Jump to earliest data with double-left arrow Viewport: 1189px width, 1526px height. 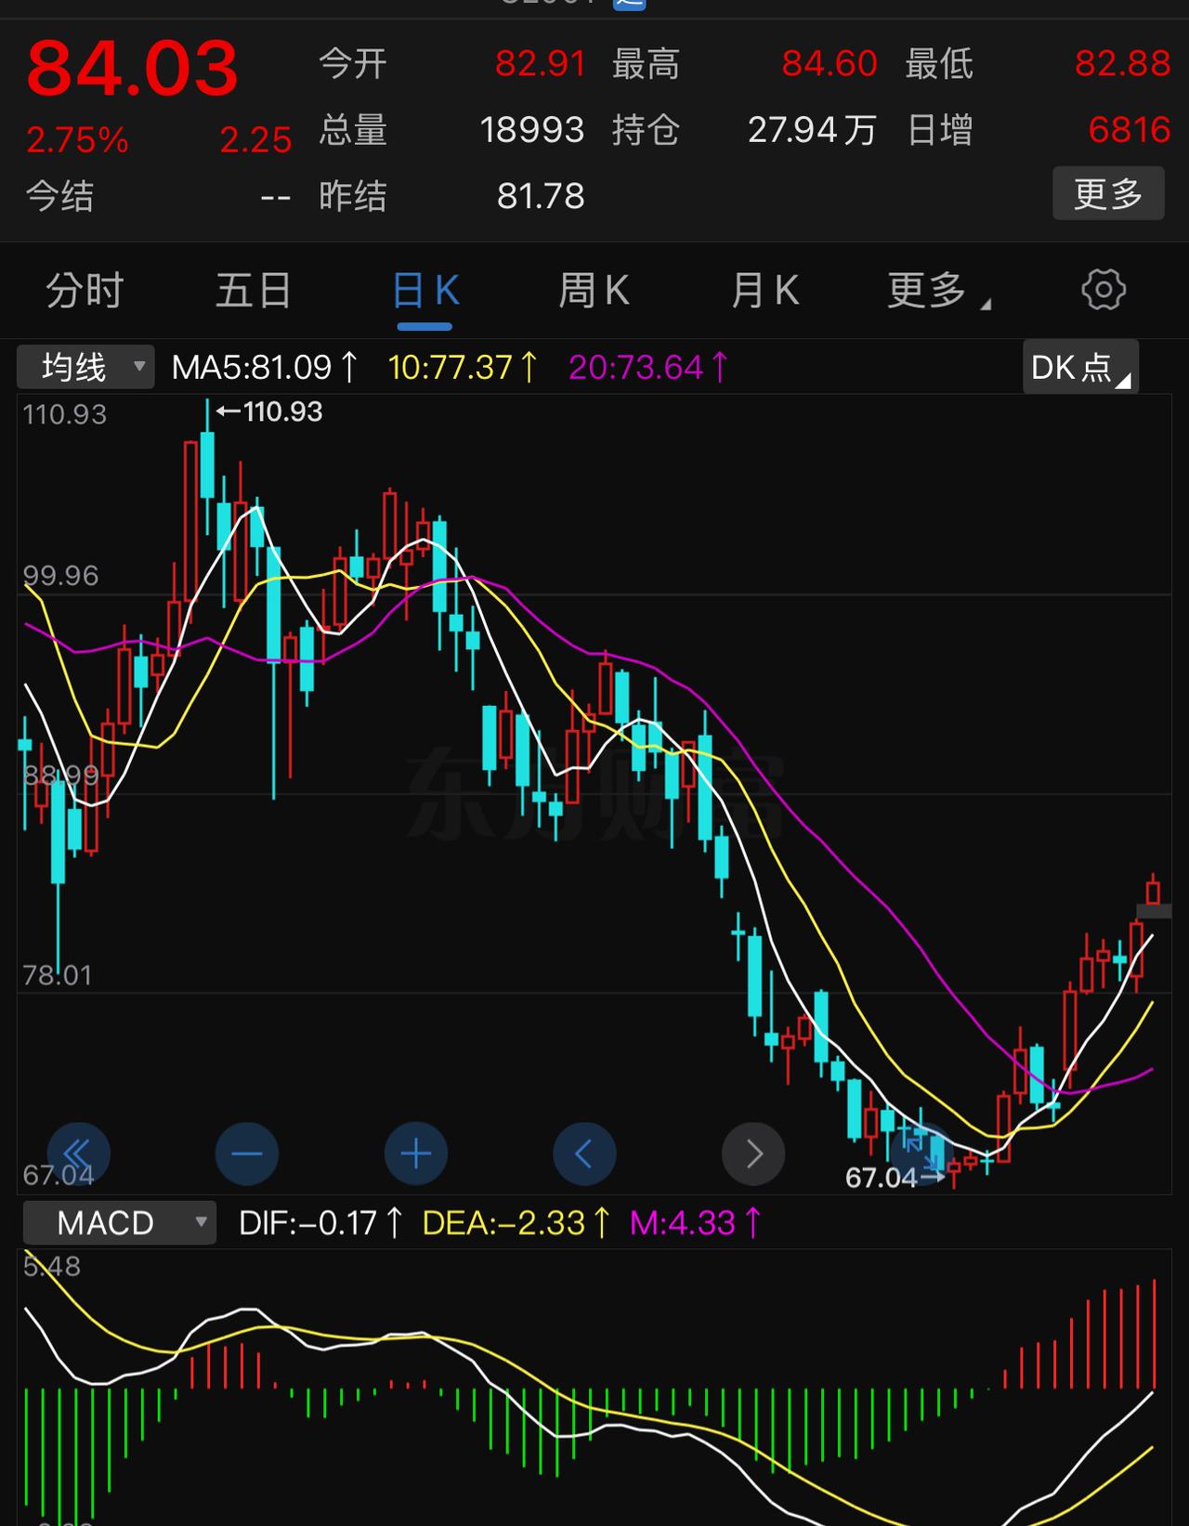coord(78,1154)
